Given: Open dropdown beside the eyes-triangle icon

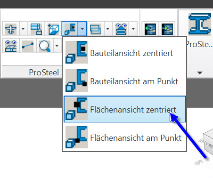Looking at the screenshot, I should tap(133, 29).
